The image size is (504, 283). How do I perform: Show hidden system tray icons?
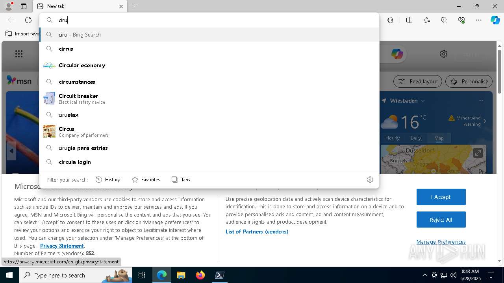pyautogui.click(x=424, y=275)
